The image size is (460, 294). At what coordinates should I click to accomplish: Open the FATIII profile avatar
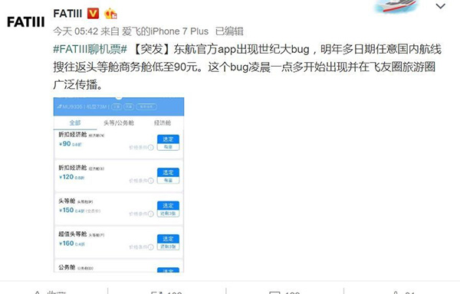click(26, 22)
